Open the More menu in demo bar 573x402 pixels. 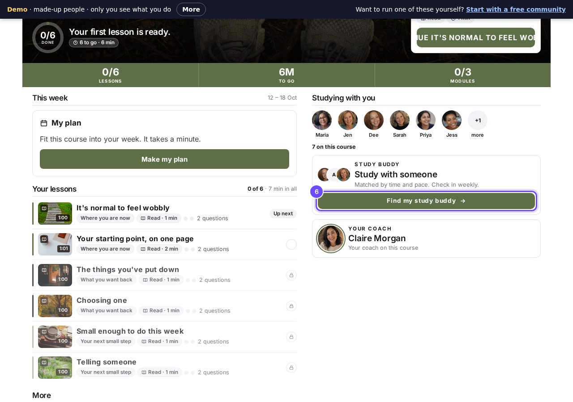coord(191,9)
